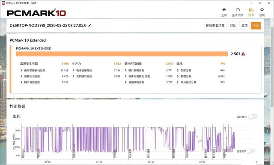Click the orange 关闭 button

(256, 26)
